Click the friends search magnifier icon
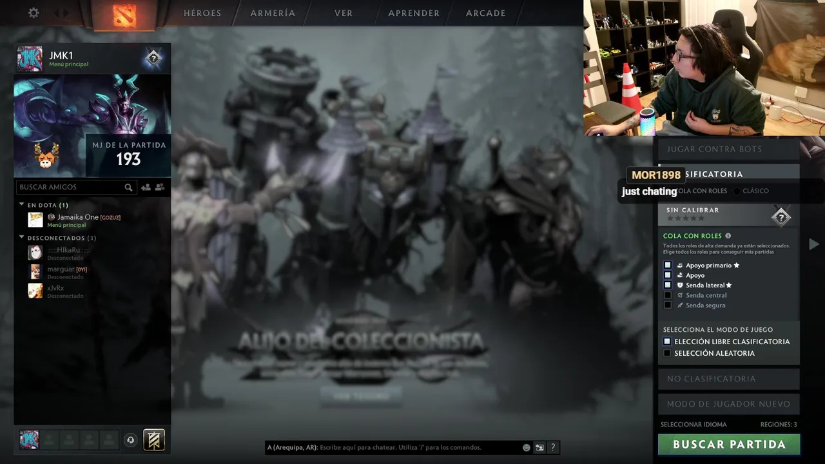Screen dimensions: 825x464 [129, 187]
